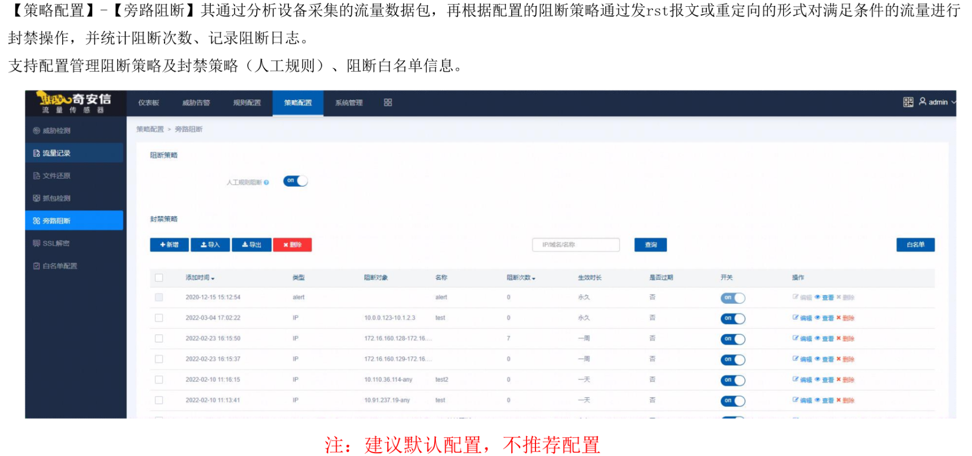Click the 生效时长 column header

[x=590, y=278]
